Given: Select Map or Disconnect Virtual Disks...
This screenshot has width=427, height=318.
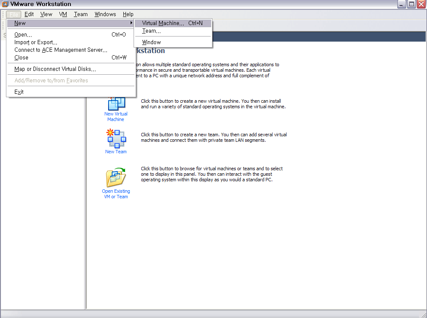Looking at the screenshot, I should pos(71,69).
